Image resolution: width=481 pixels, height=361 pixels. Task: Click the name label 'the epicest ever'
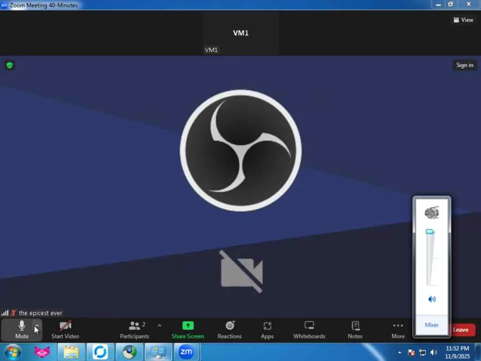coord(40,313)
